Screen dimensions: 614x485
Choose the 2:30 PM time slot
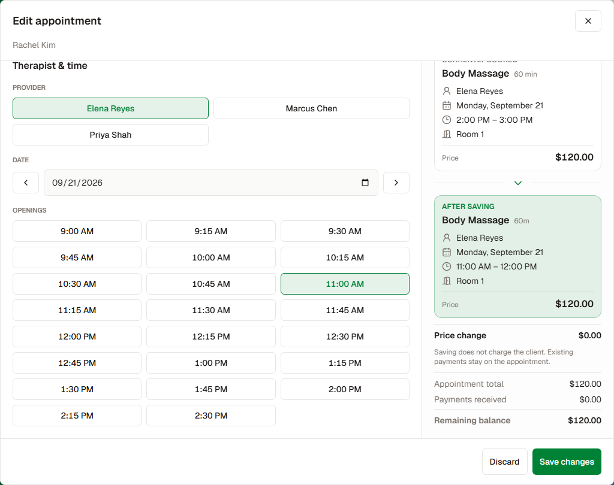211,416
